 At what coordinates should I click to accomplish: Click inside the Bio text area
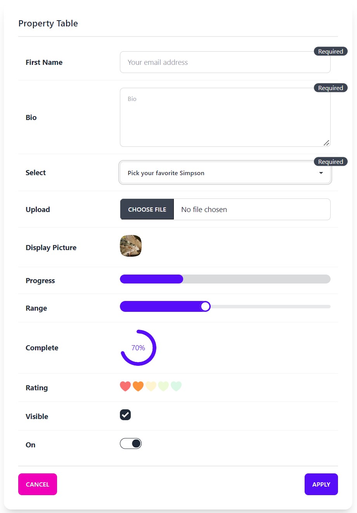point(225,117)
